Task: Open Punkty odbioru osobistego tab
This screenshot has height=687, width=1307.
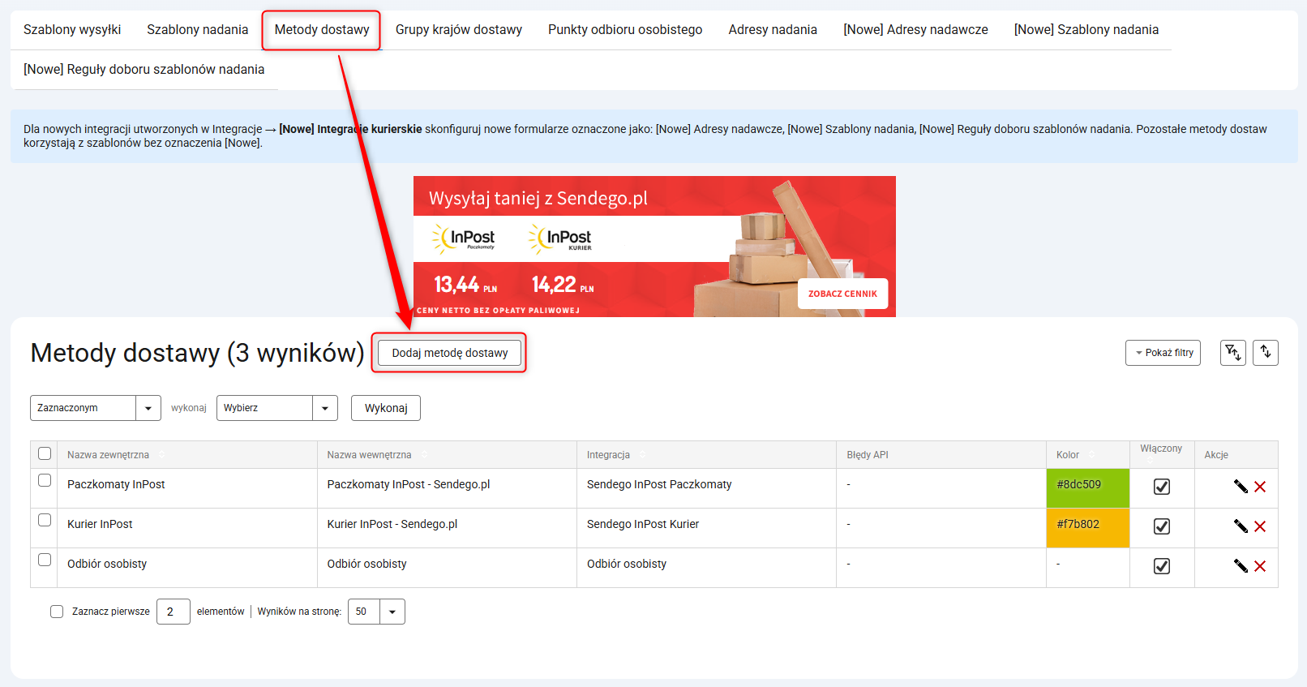Action: click(625, 30)
